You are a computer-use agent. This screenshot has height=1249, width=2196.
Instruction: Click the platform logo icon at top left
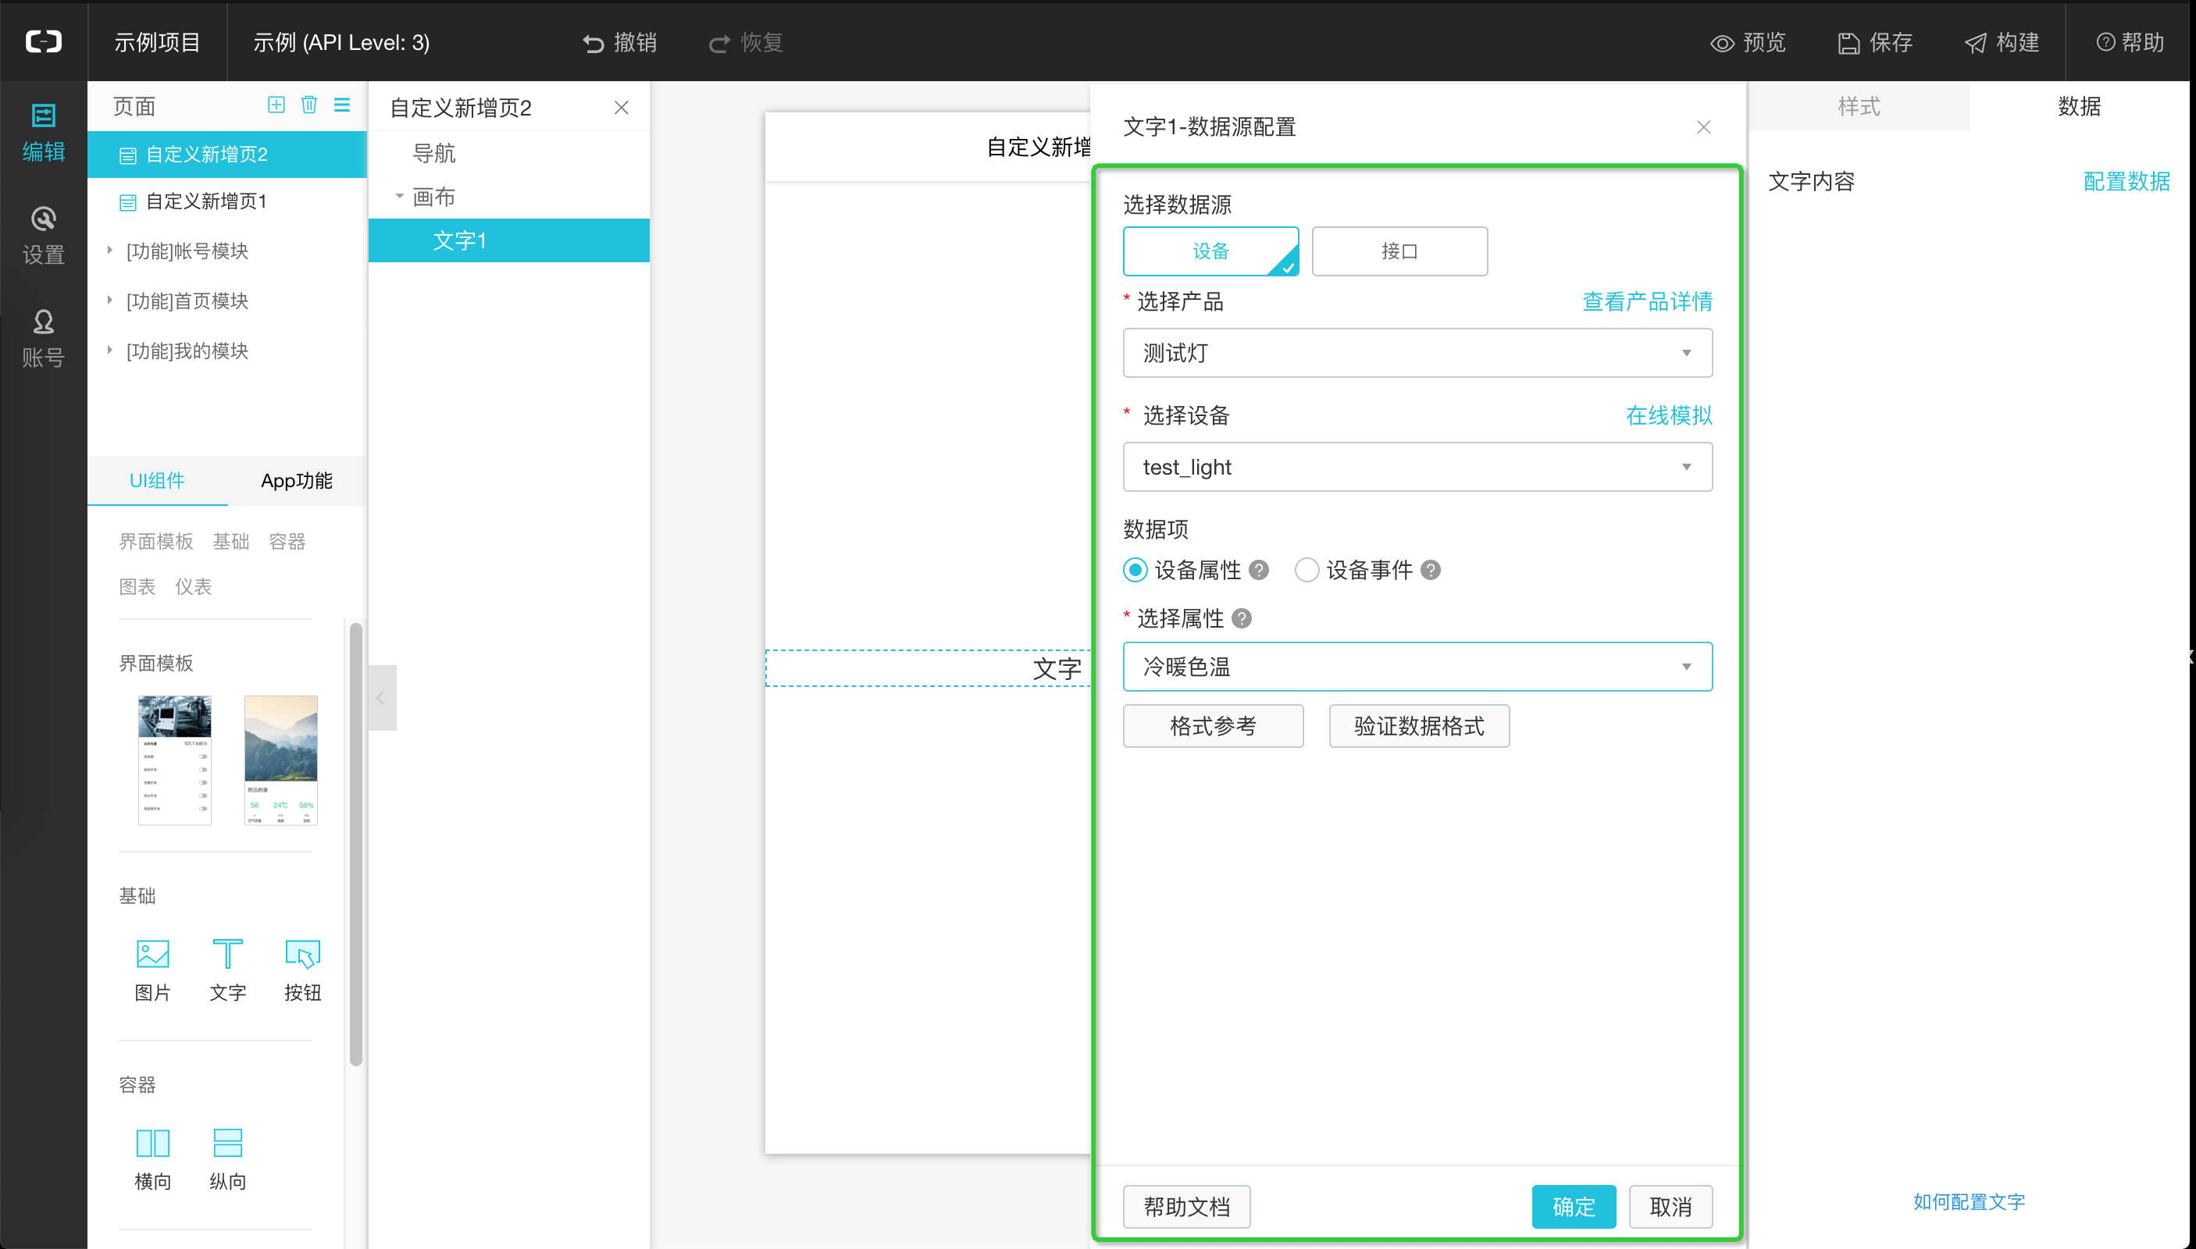(43, 41)
